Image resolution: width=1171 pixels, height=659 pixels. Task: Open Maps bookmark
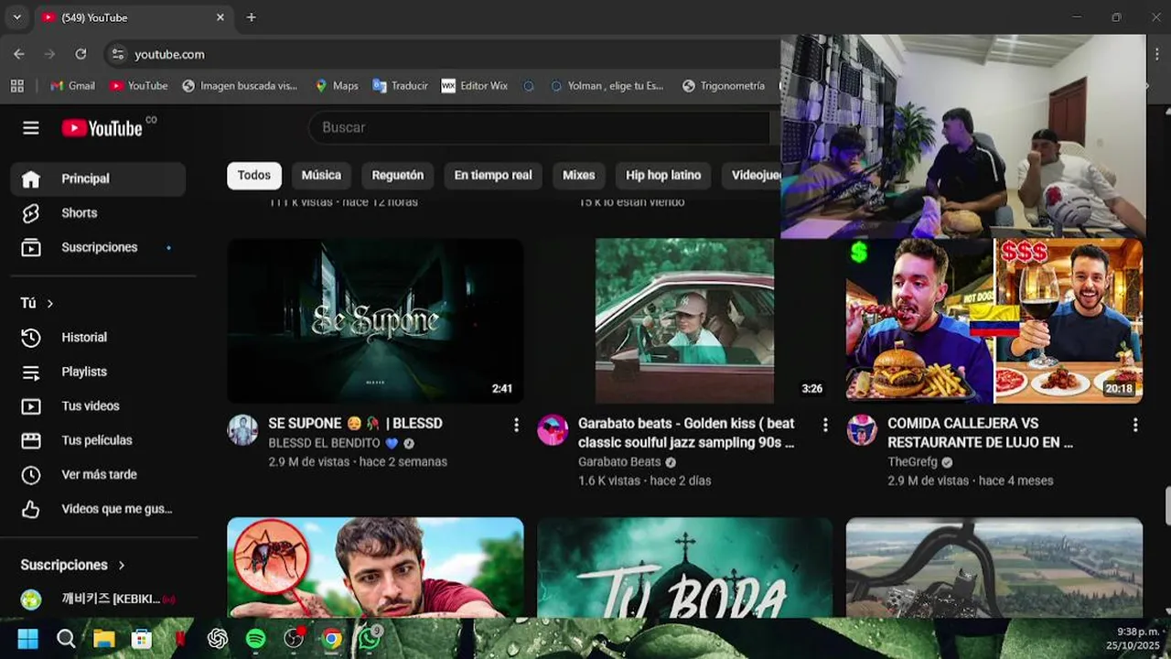pos(337,85)
